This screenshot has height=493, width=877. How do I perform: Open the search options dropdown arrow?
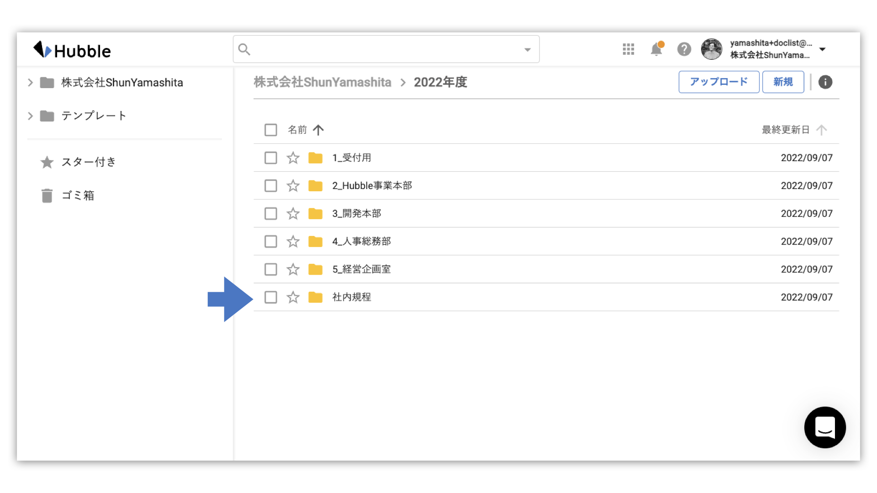(x=528, y=50)
